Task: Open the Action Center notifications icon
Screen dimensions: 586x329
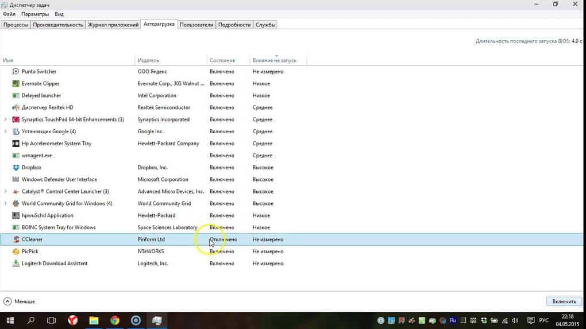Action: 531,320
